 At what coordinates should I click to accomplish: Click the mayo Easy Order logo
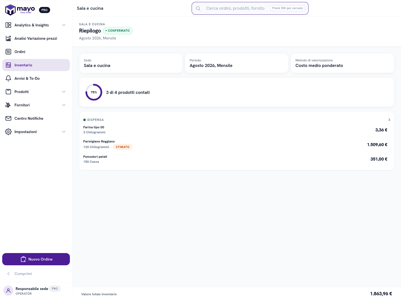(x=20, y=10)
